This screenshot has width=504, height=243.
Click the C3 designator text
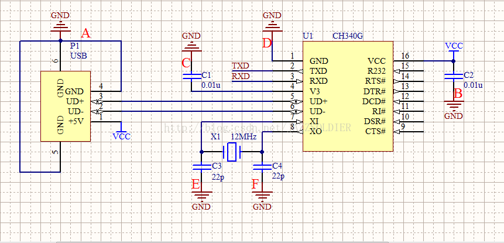coord(217,166)
